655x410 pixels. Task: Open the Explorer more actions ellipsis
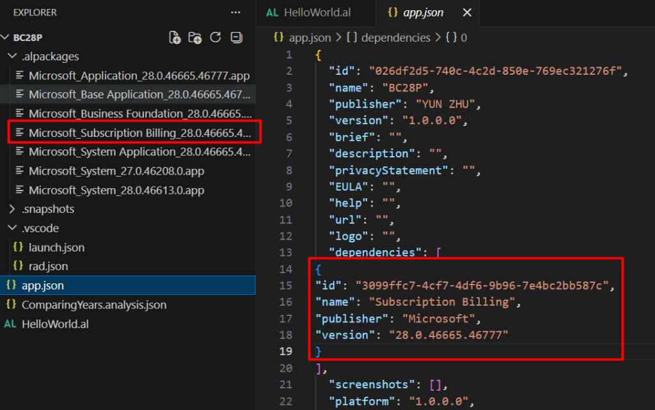click(x=235, y=12)
